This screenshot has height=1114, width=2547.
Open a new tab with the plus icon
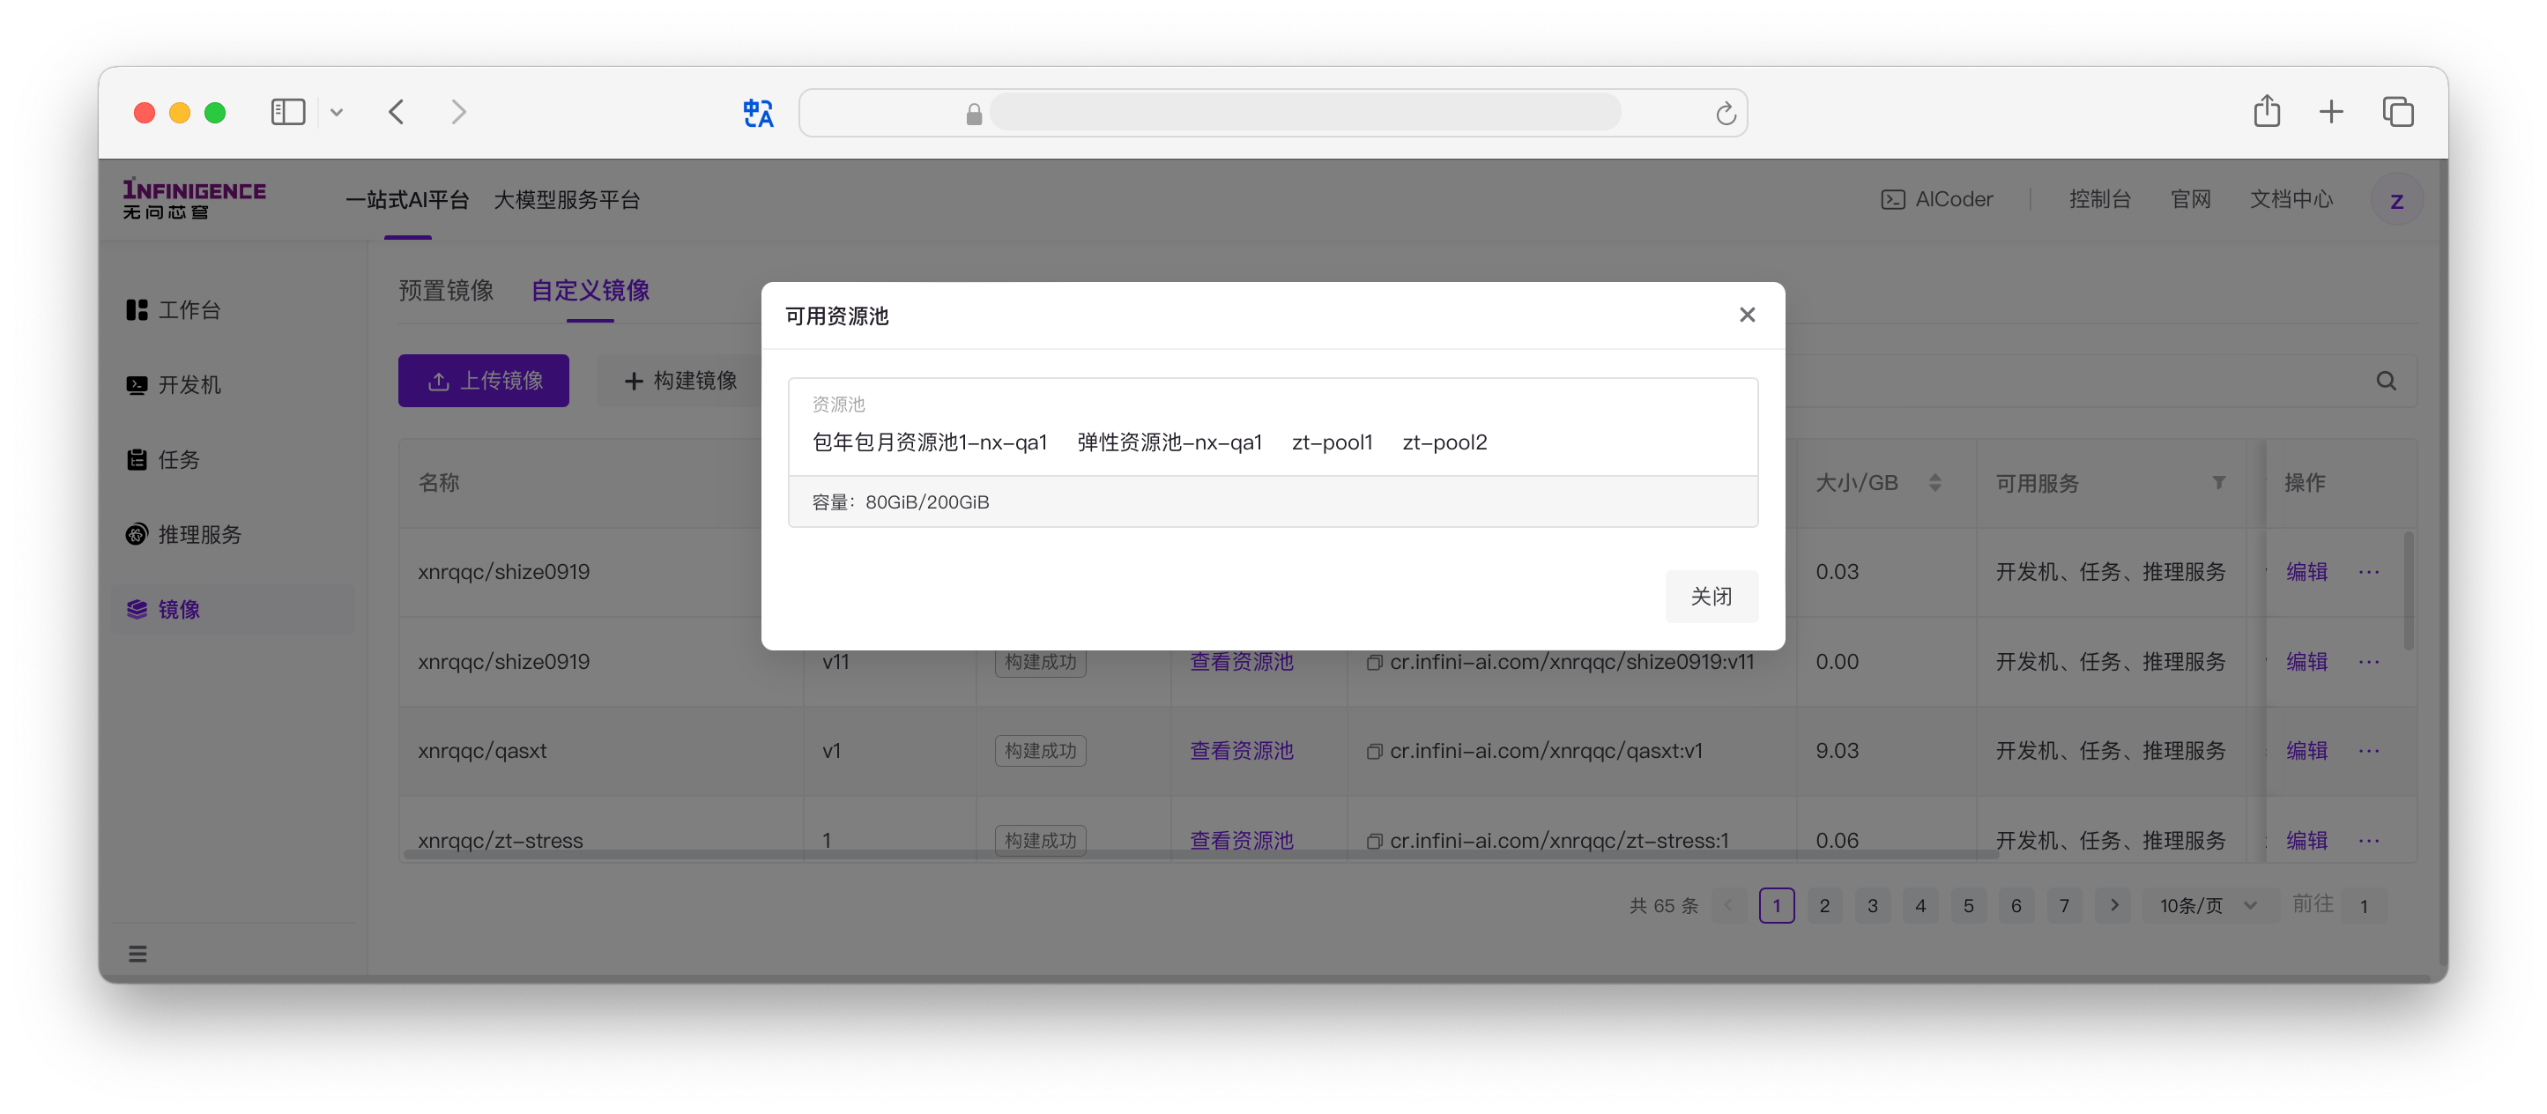pyautogui.click(x=2330, y=112)
